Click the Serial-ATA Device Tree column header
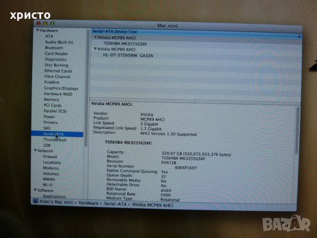This screenshot has height=238, width=317. 114,32
